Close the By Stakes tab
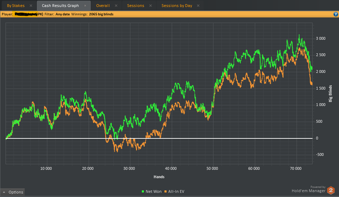339x197 pixels. [31, 6]
